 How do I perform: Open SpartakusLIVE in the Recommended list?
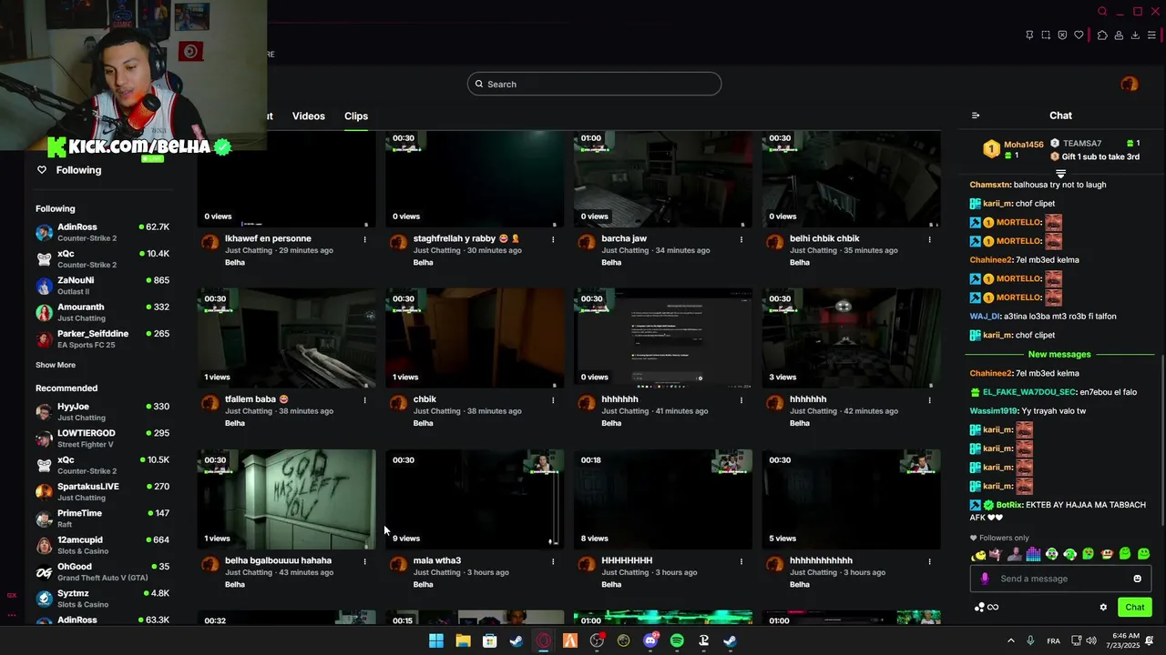[102, 491]
